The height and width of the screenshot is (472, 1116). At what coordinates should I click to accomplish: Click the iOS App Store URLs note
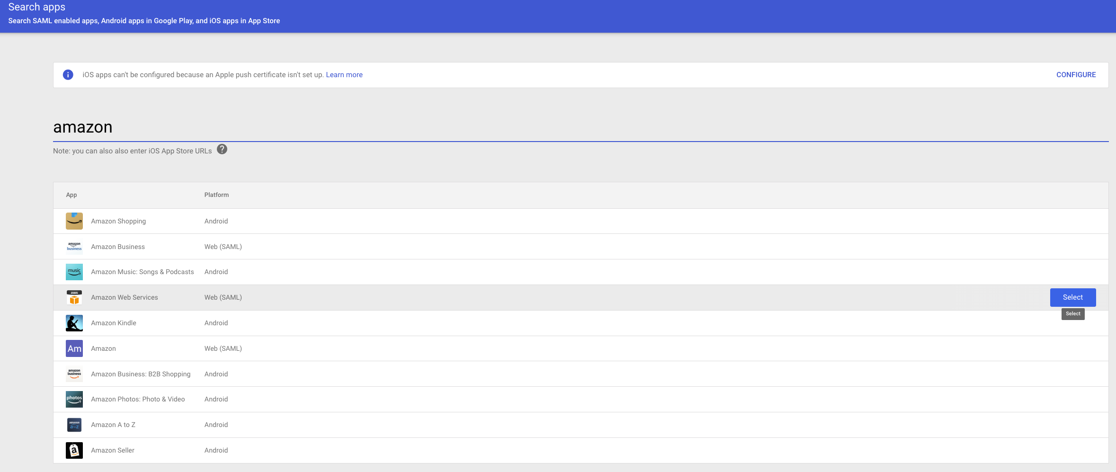click(133, 151)
